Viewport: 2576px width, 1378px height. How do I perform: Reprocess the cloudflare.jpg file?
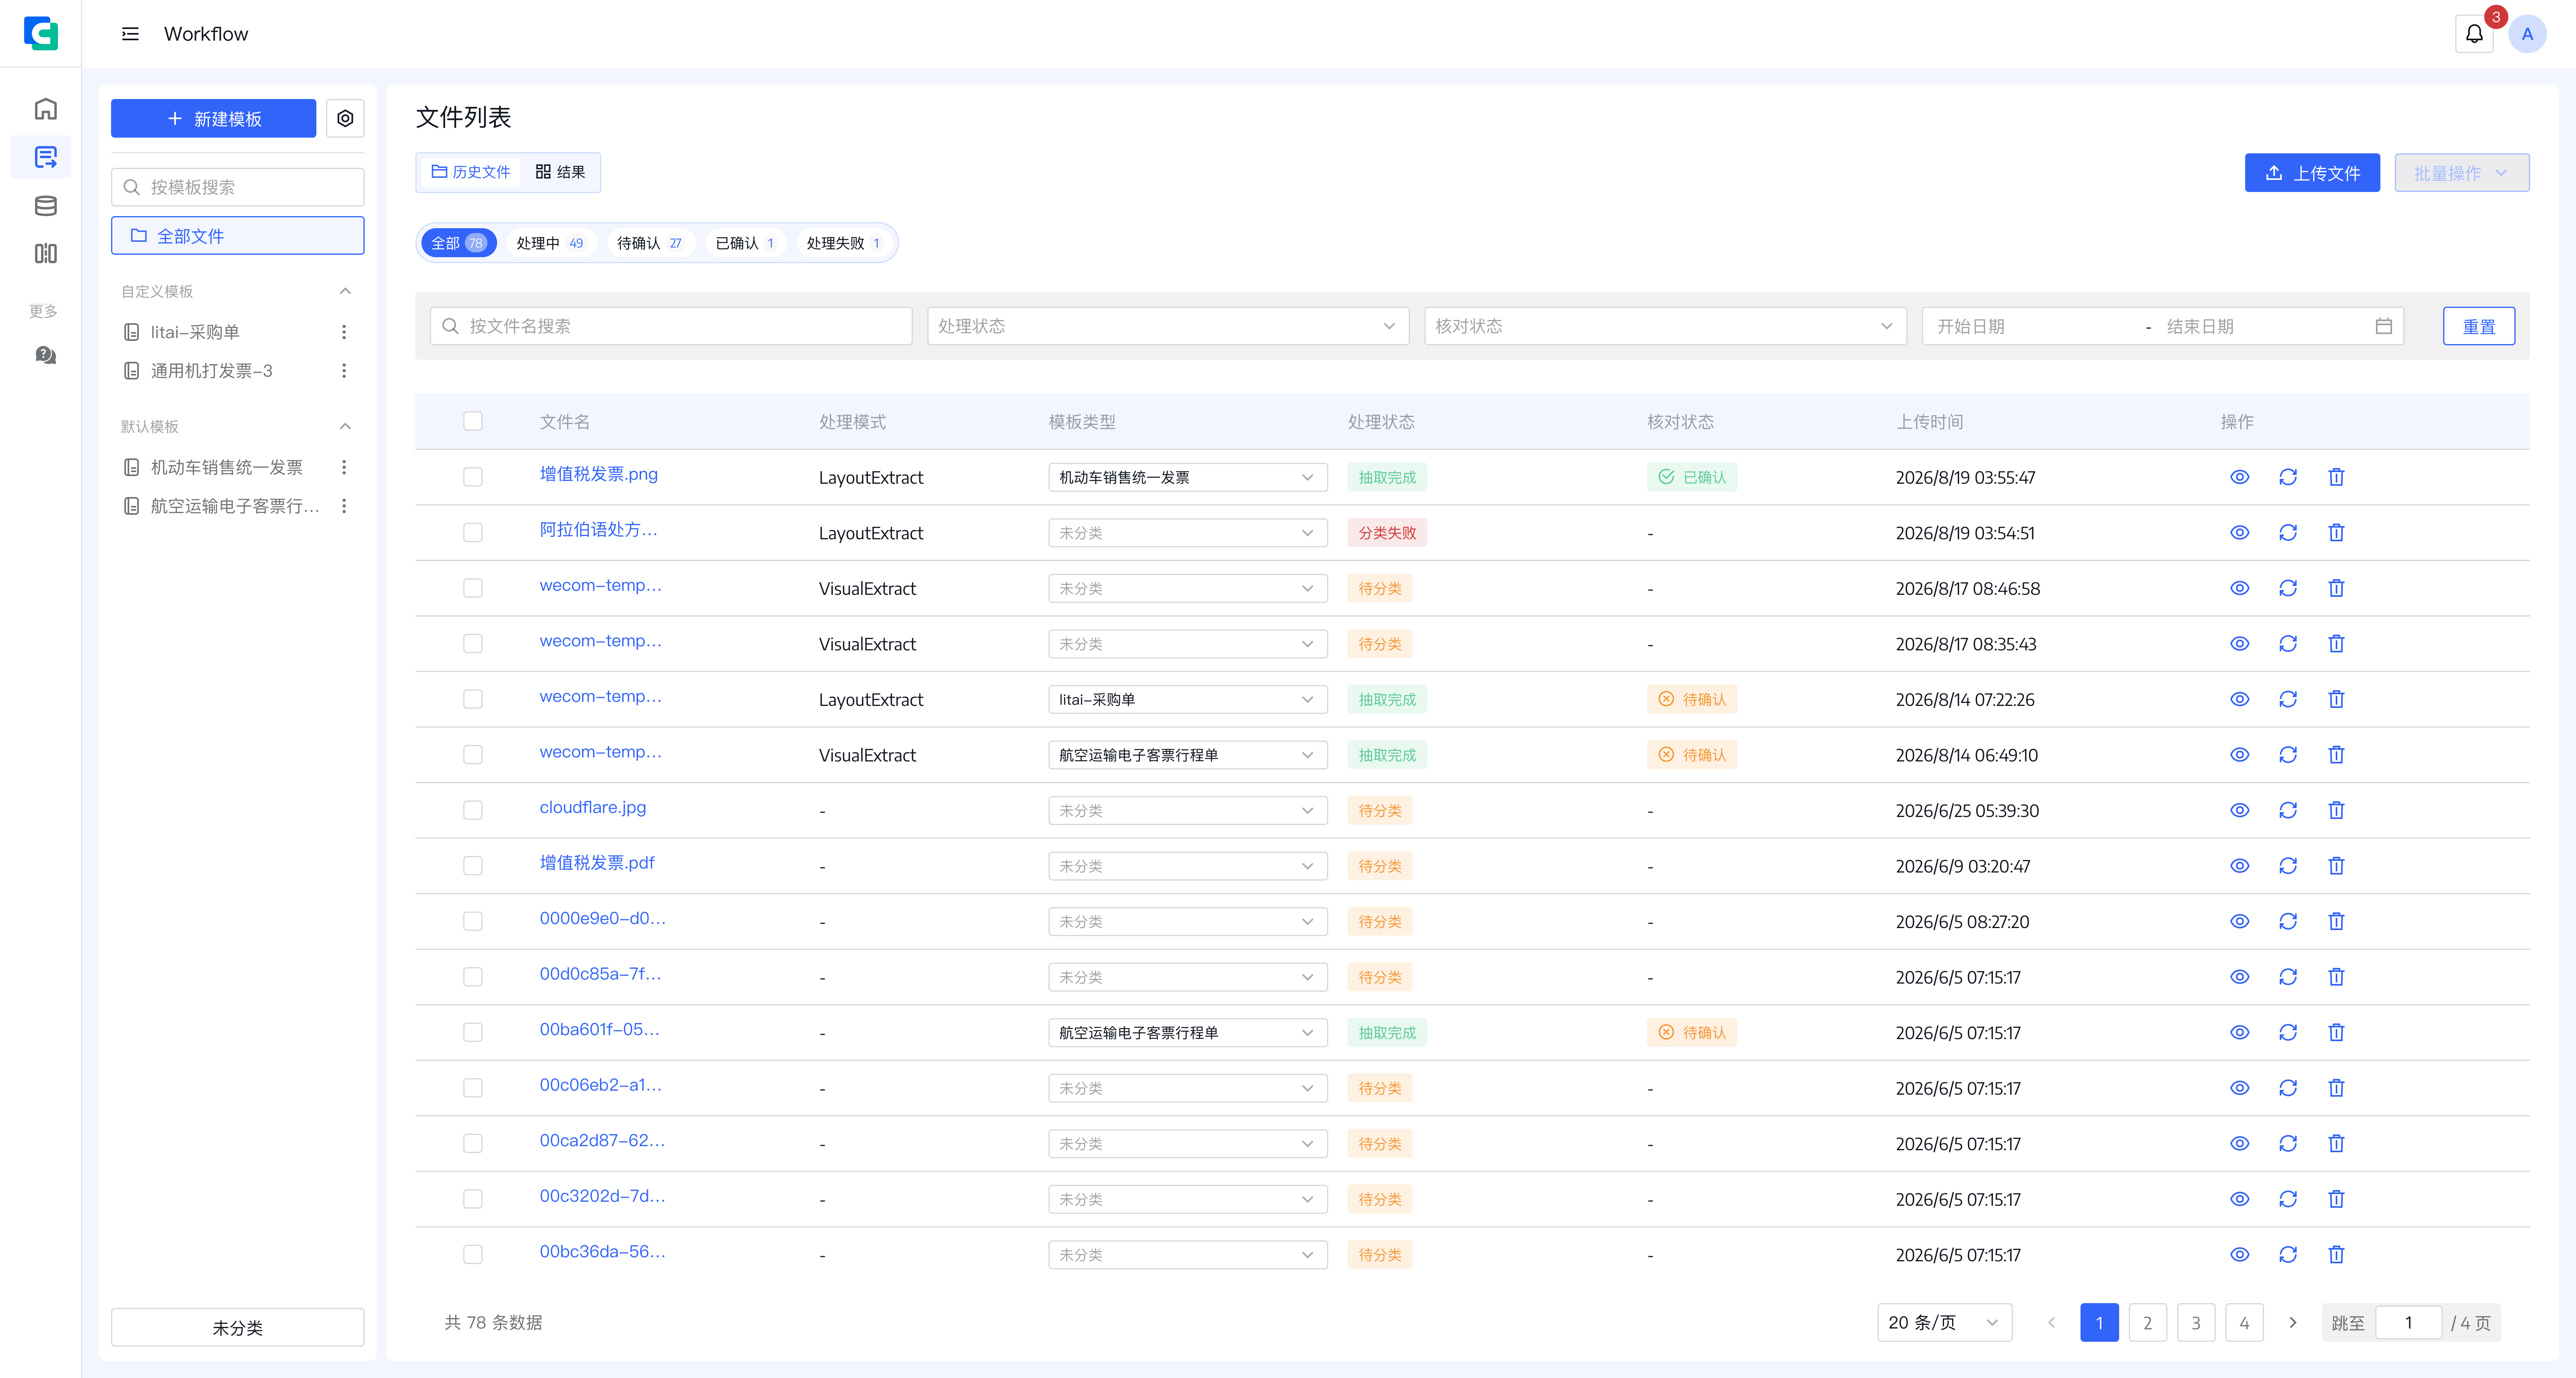[2288, 810]
